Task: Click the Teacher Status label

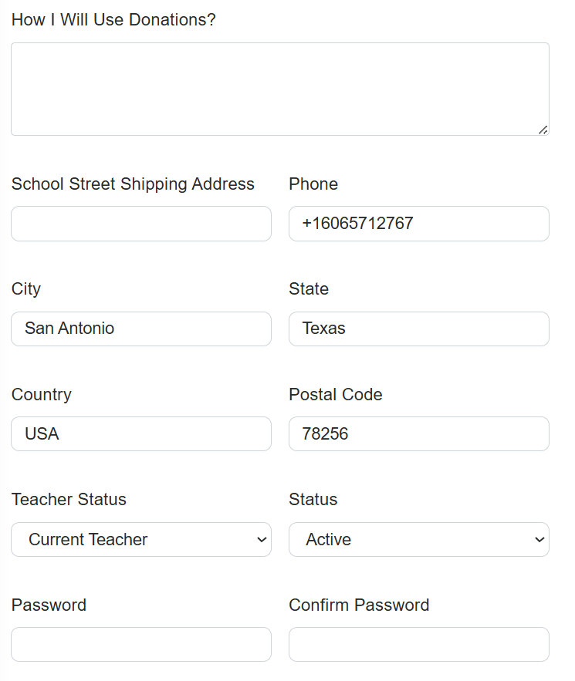Action: [x=69, y=500]
